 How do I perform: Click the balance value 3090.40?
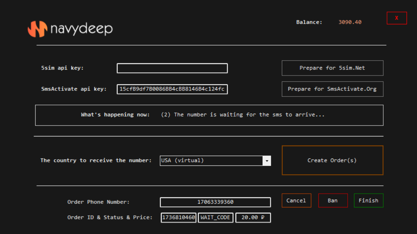[x=350, y=22]
